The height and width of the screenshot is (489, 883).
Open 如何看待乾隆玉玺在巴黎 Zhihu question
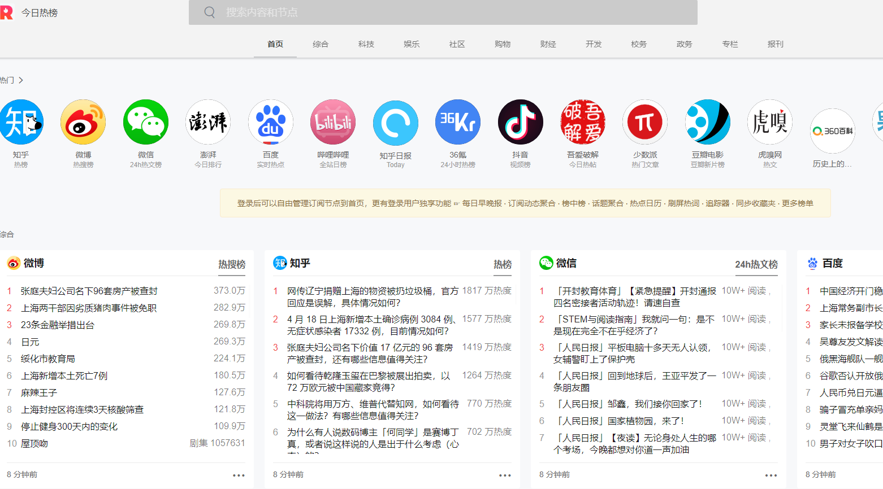[x=369, y=382]
